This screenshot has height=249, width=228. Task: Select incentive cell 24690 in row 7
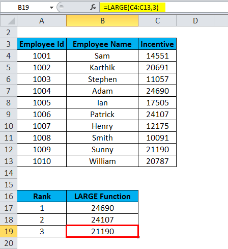(x=157, y=91)
